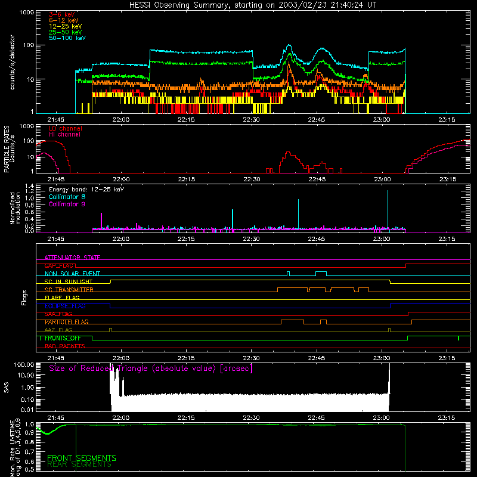477x477 pixels.
Task: Click the 22:15 tick label under the particle rates panel
Action: click(x=186, y=179)
